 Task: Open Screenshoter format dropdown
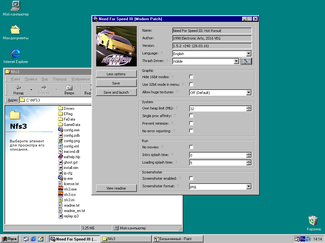[249, 187]
